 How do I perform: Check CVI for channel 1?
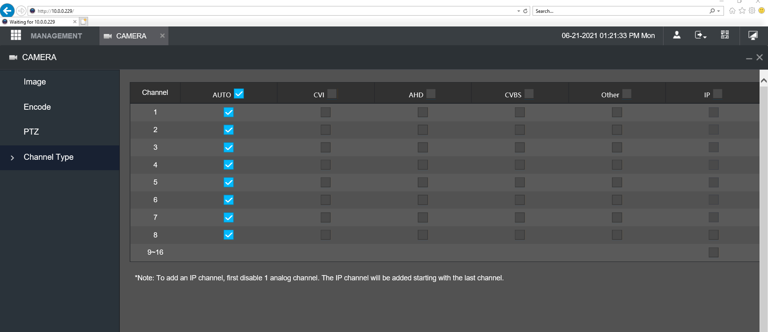tap(326, 113)
